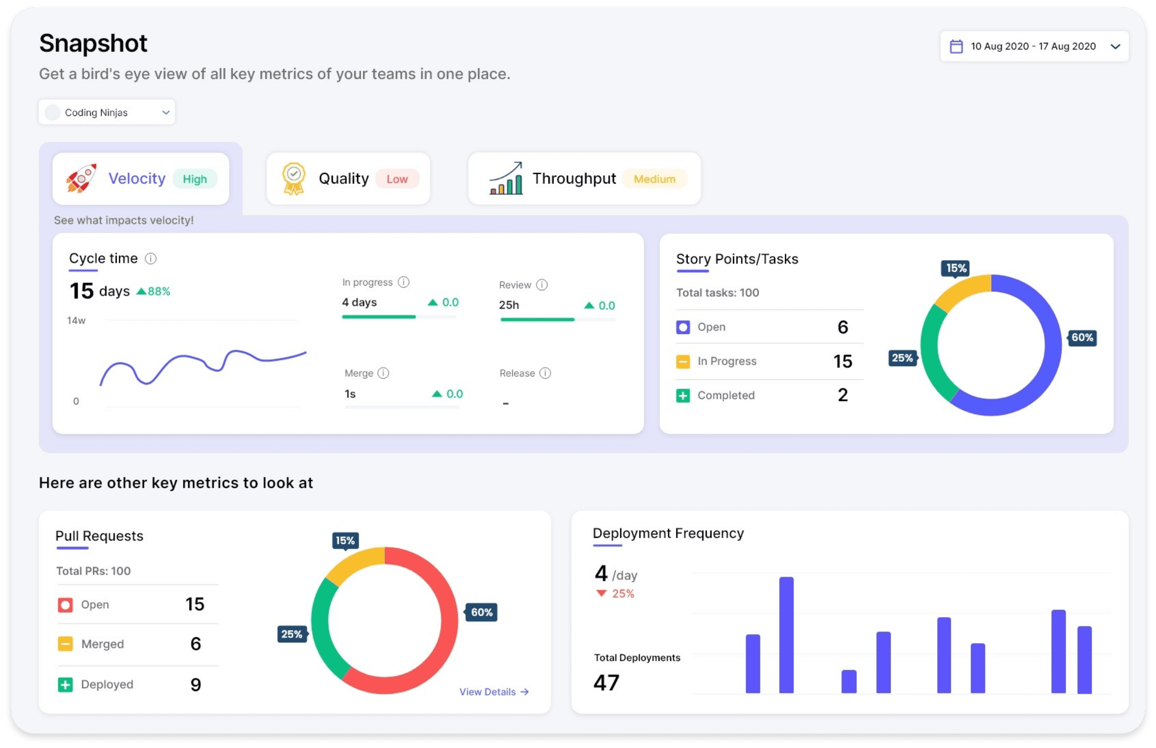Click the info icon beside Cycle time
The height and width of the screenshot is (748, 1156).
click(151, 259)
